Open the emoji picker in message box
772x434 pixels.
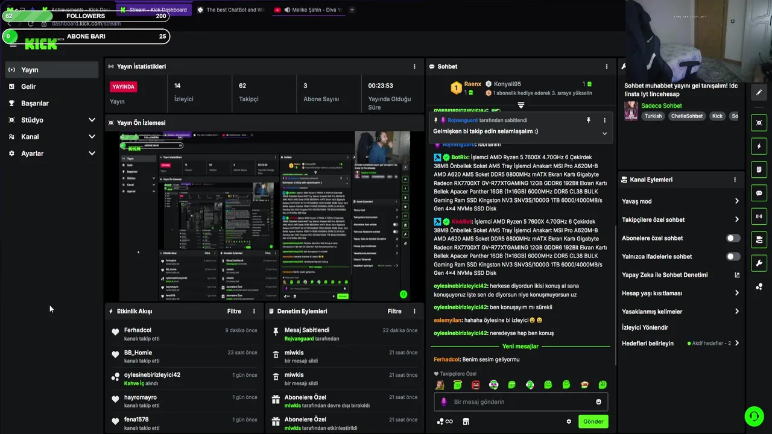click(x=598, y=402)
